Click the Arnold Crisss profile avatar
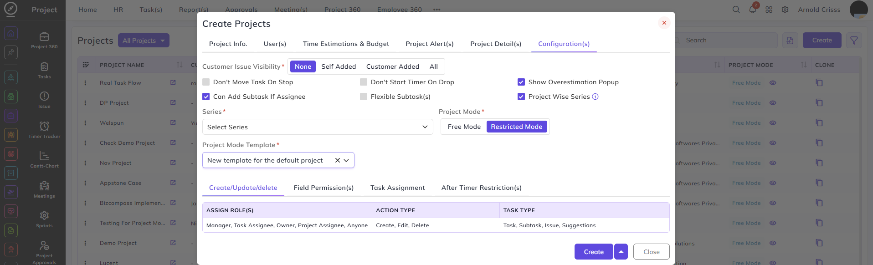Viewport: 873px width, 265px height. (x=859, y=10)
